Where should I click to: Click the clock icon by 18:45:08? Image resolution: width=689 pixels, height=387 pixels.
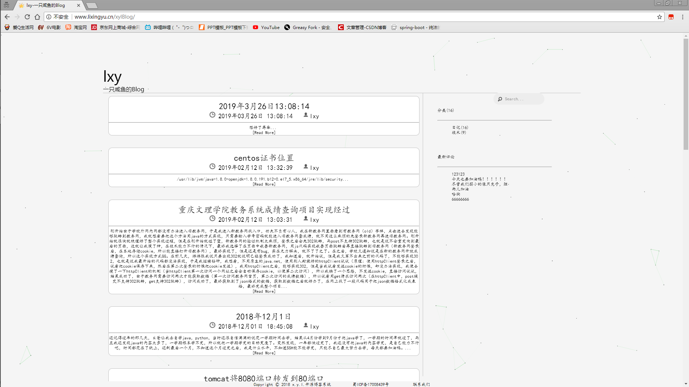click(212, 325)
